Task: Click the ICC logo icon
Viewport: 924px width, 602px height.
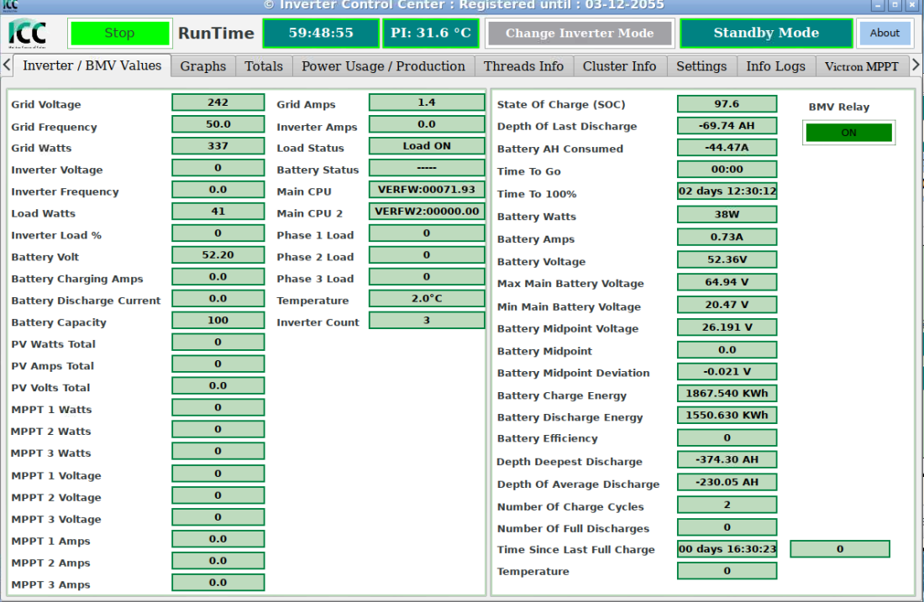Action: tap(28, 34)
